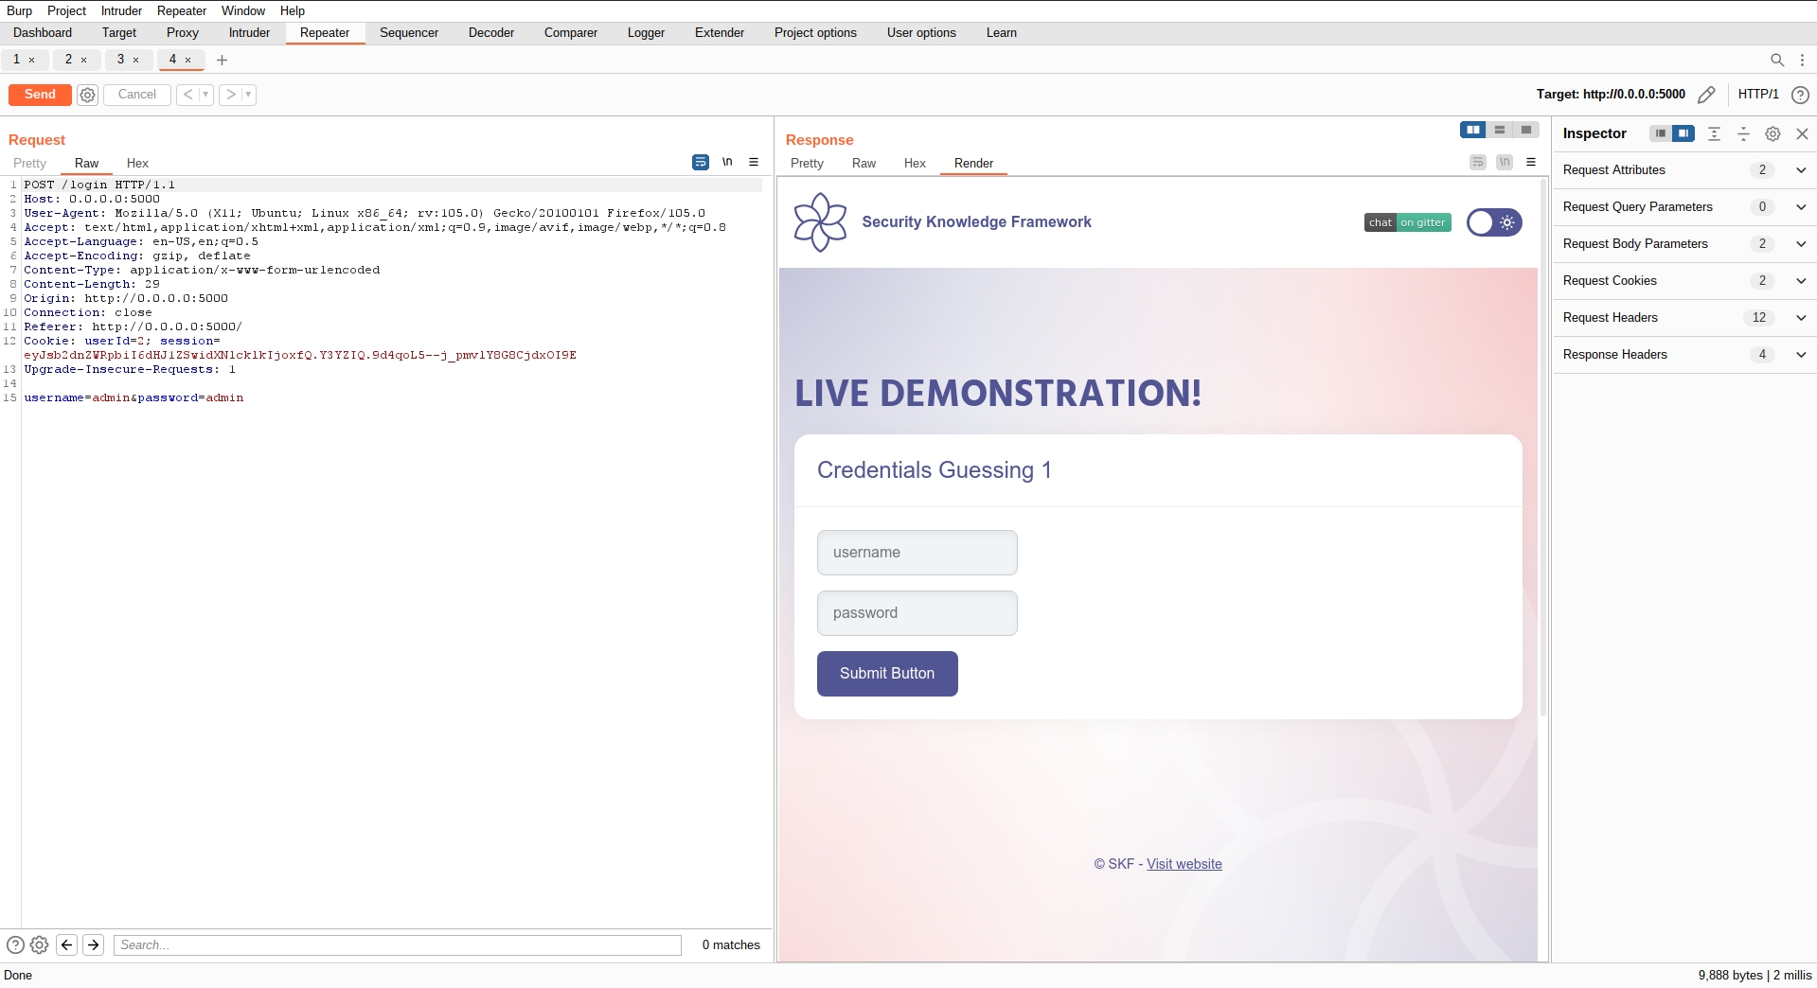
Task: Show non-printable characters in Request editor
Action: coord(727,163)
